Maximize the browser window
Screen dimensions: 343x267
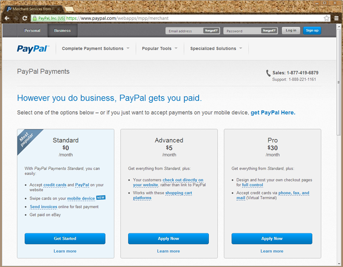[325, 3]
